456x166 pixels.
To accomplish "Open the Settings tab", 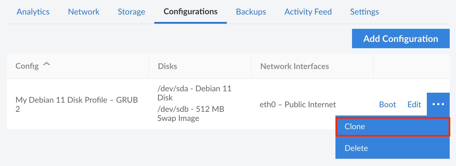I will (364, 12).
